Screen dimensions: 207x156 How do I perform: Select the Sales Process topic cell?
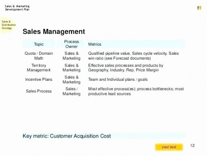tap(39, 91)
